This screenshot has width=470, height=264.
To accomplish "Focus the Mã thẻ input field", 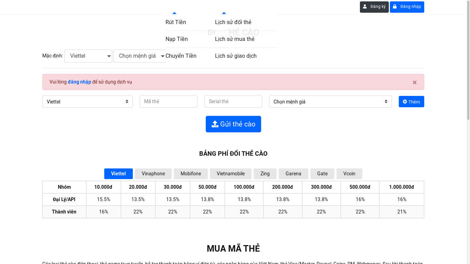I will [x=169, y=101].
